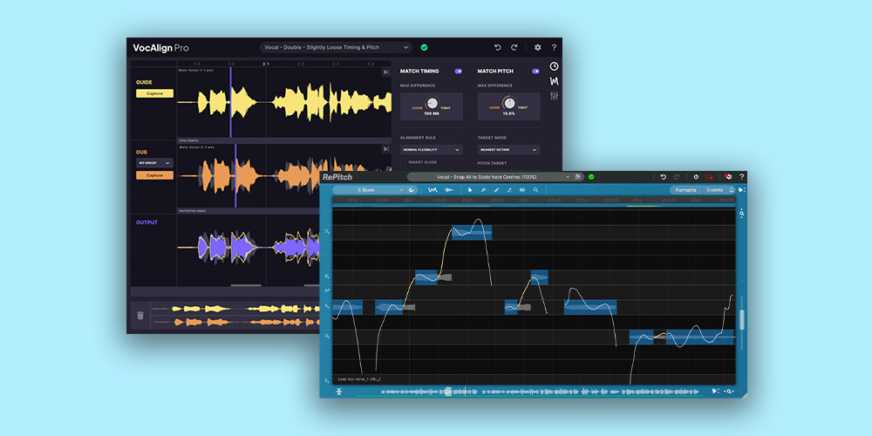
Task: Select the magnifier zoom tool in RePitch
Action: pos(535,189)
